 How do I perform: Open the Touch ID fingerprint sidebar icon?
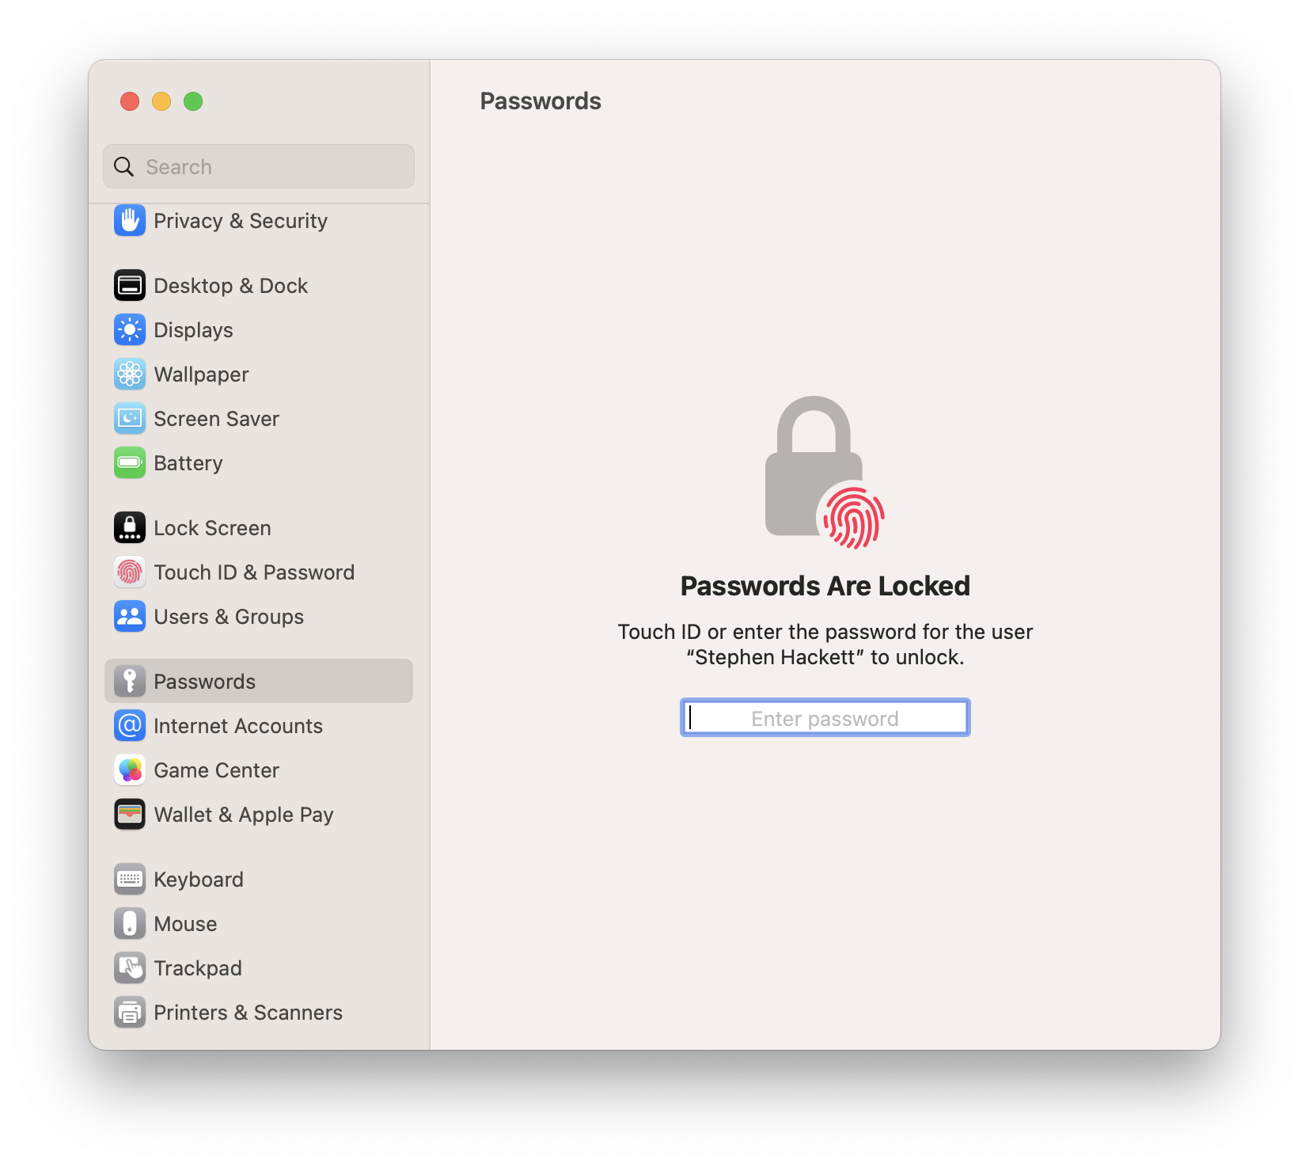pyautogui.click(x=130, y=572)
